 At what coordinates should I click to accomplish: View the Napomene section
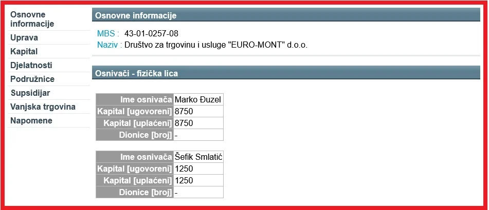[x=31, y=121]
